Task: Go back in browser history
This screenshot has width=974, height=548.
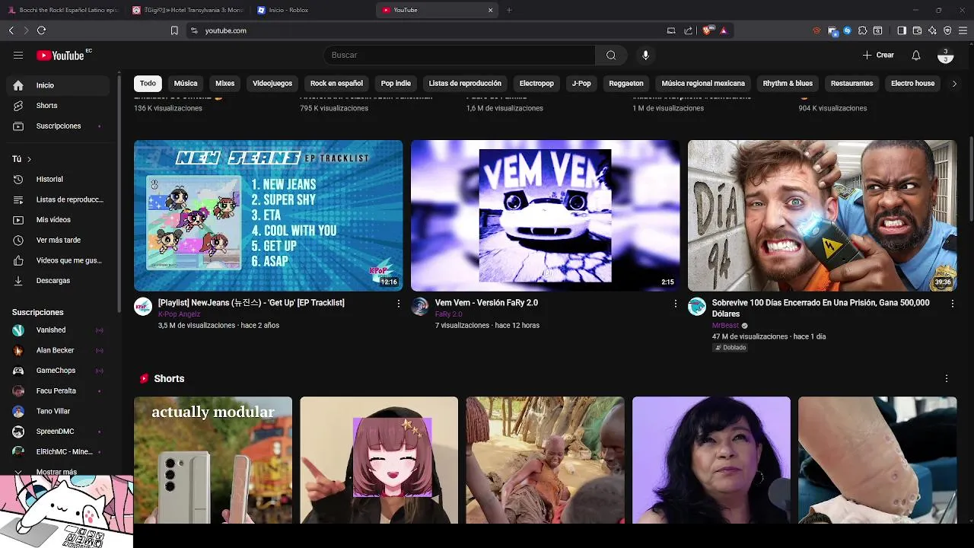Action: pos(11,30)
